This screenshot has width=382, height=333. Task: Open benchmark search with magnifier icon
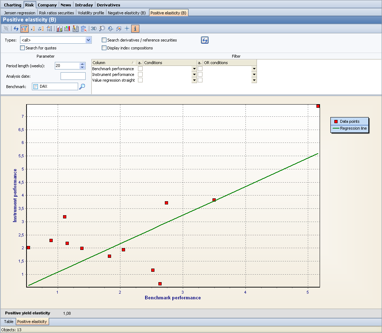click(x=82, y=86)
